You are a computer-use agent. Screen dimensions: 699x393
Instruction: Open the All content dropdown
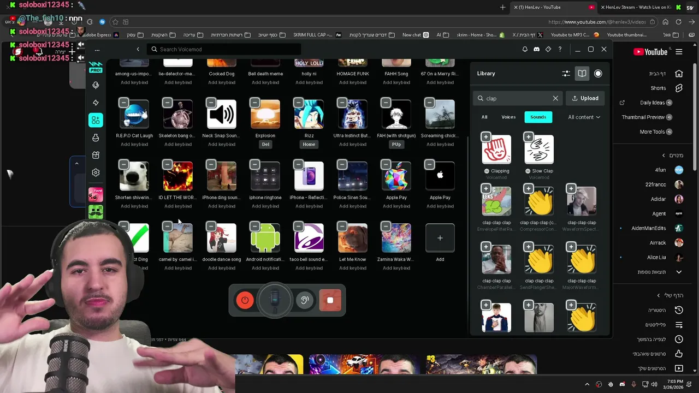[x=584, y=117]
